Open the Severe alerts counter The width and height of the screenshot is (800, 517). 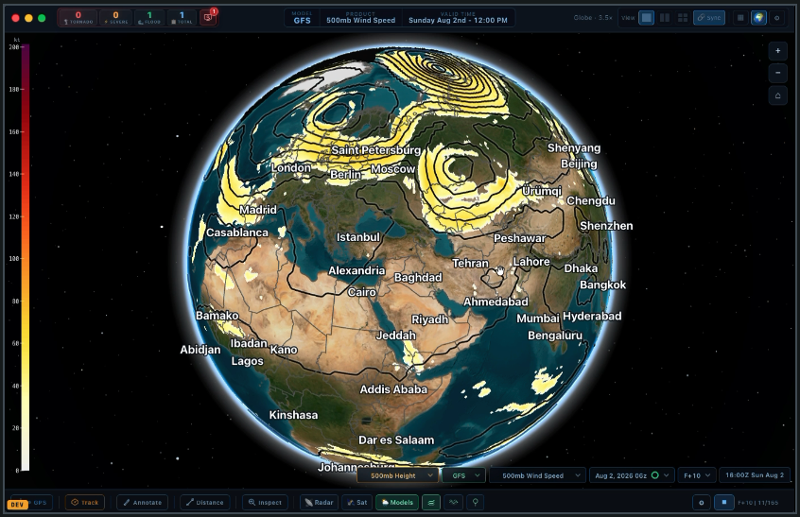coord(115,18)
